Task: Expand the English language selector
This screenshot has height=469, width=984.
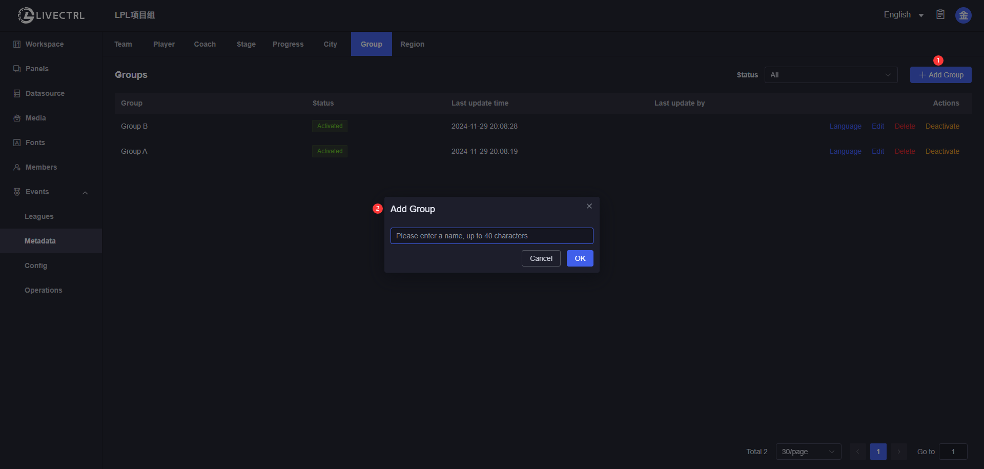Action: pos(903,15)
